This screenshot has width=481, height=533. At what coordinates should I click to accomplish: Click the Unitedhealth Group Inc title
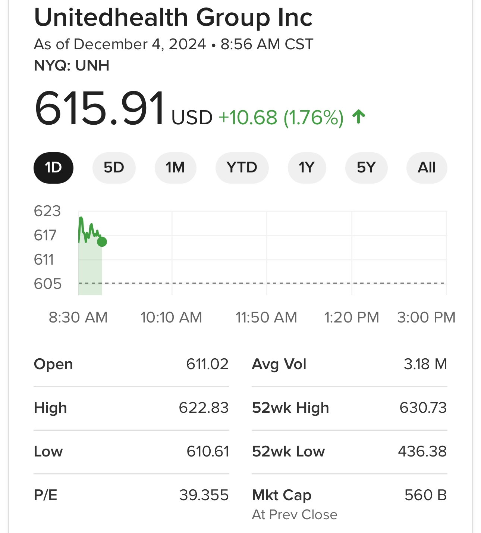pos(173,18)
